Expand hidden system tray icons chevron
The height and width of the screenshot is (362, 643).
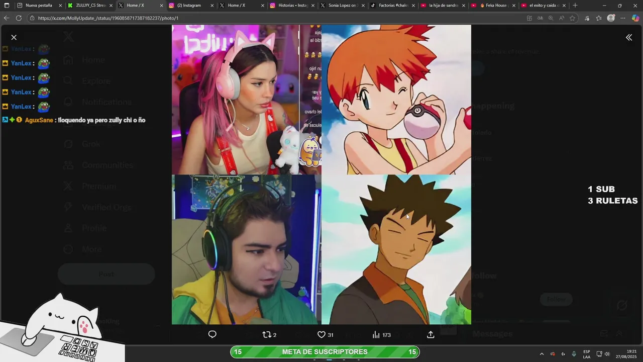(x=542, y=354)
